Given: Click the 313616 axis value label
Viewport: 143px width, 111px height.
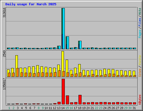Looking at the screenshot, I should pyautogui.click(x=4, y=12).
